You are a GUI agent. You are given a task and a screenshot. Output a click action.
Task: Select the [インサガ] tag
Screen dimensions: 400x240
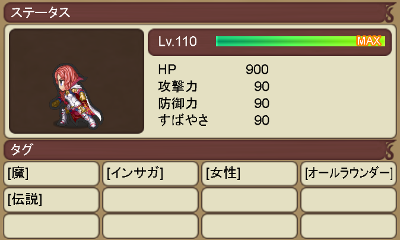click(150, 173)
